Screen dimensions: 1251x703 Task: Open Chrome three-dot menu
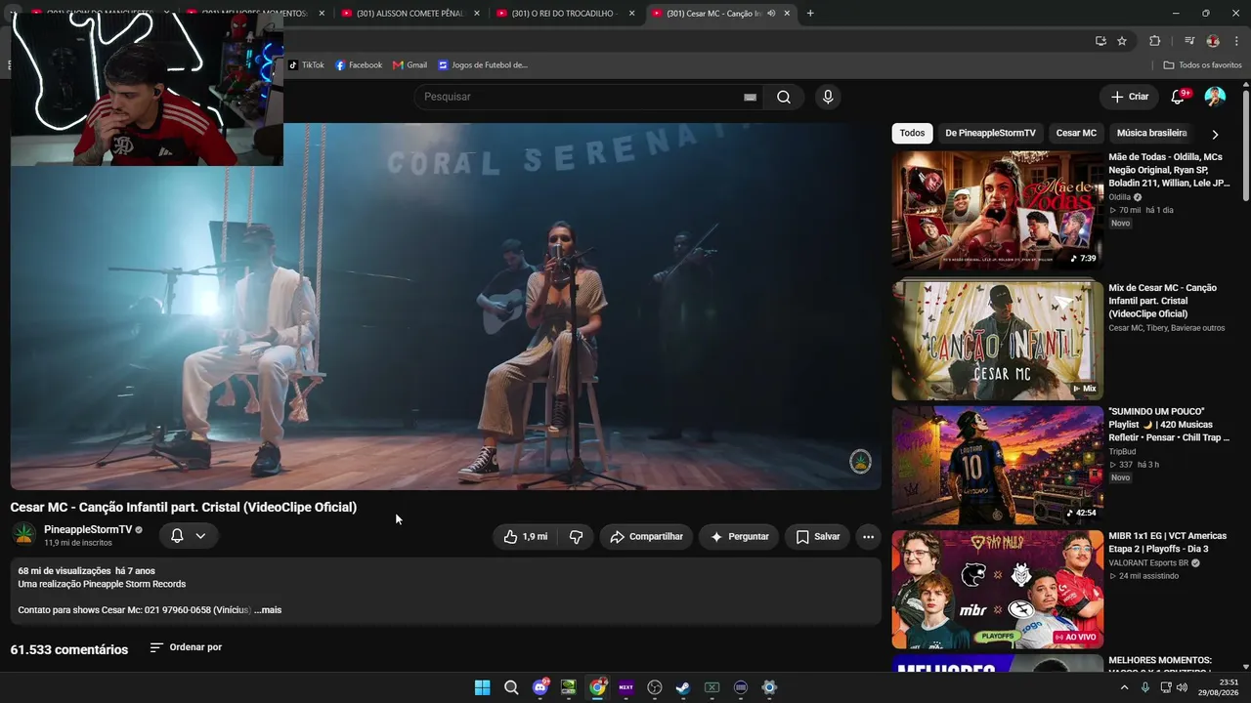point(1235,41)
